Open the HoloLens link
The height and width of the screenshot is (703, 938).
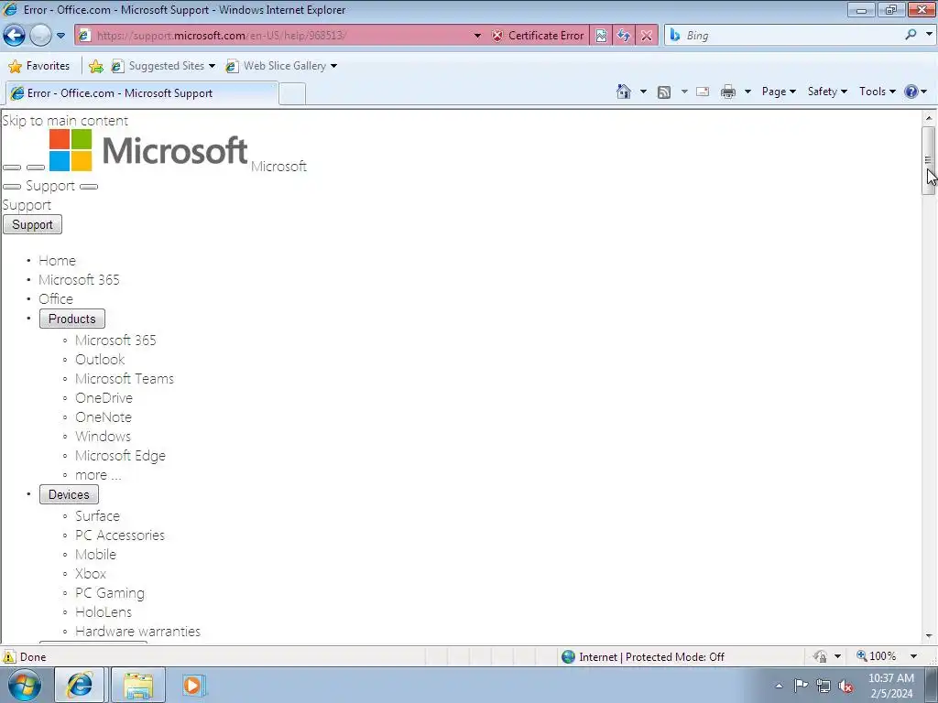tap(104, 612)
